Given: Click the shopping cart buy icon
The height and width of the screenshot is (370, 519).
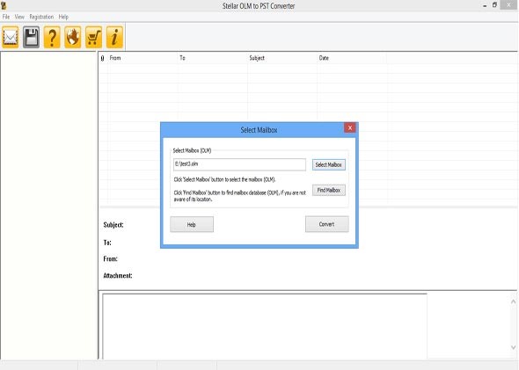Looking at the screenshot, I should 93,37.
